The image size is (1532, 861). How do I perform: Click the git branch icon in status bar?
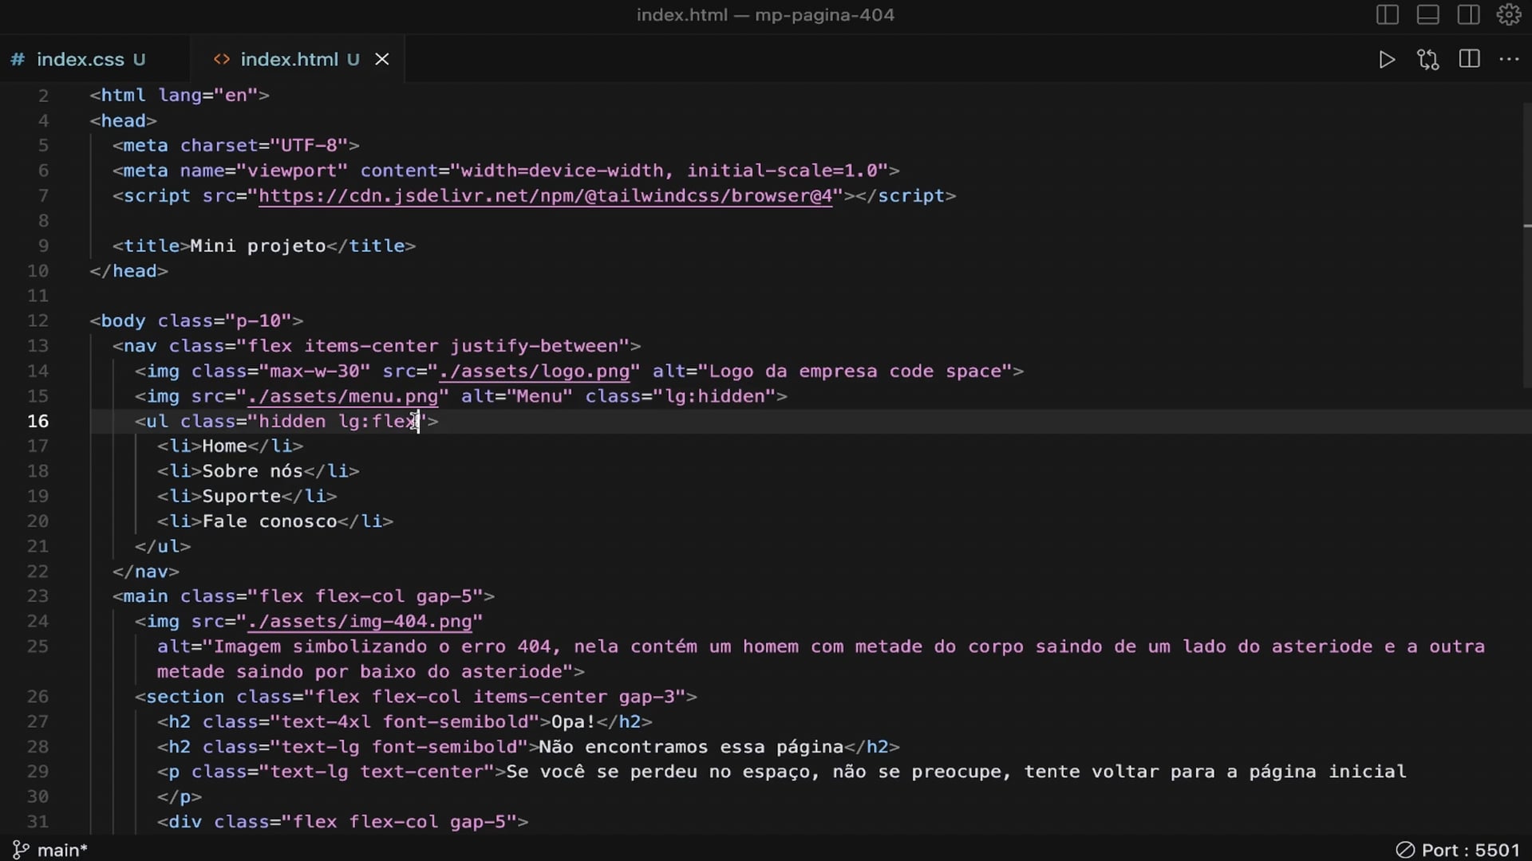(x=21, y=851)
